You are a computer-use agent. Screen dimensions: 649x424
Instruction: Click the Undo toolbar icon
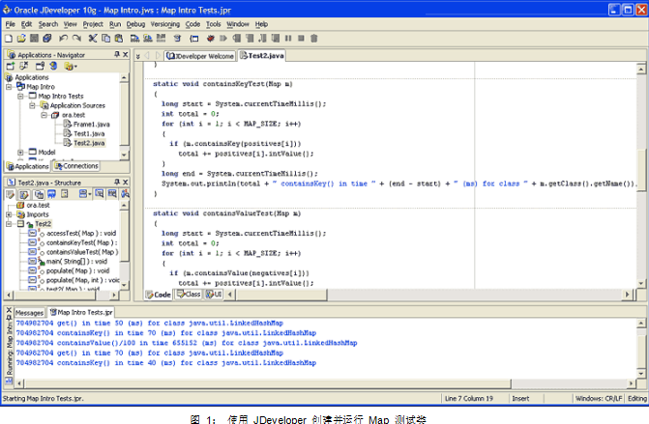click(x=63, y=38)
